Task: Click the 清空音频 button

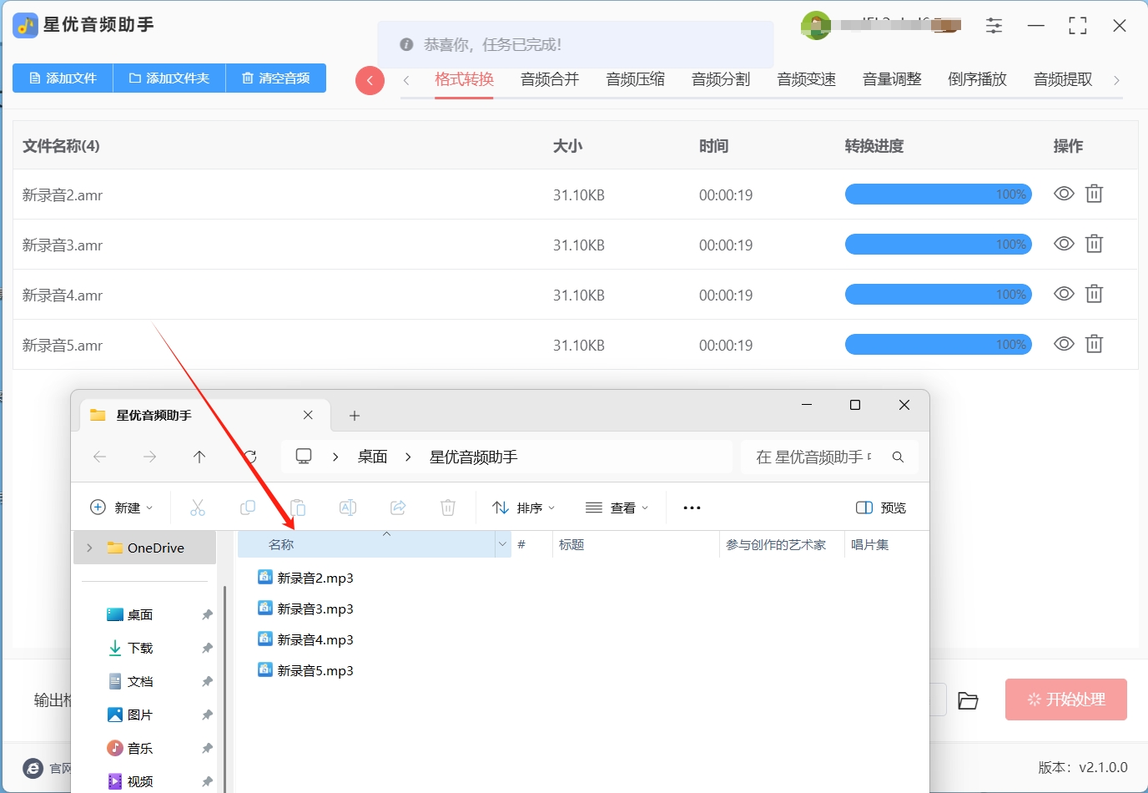Action: [276, 78]
